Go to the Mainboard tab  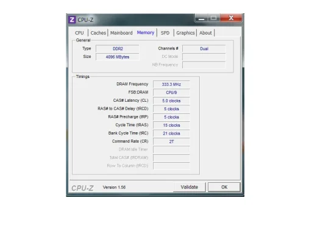coord(121,33)
